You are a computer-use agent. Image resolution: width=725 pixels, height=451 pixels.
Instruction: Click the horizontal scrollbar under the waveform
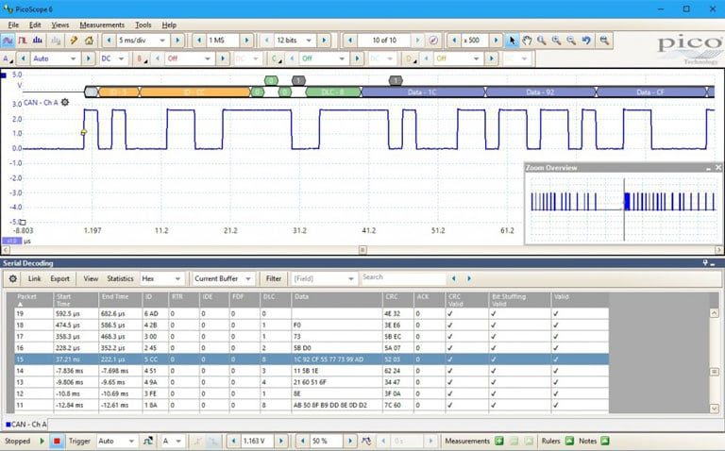pos(362,250)
